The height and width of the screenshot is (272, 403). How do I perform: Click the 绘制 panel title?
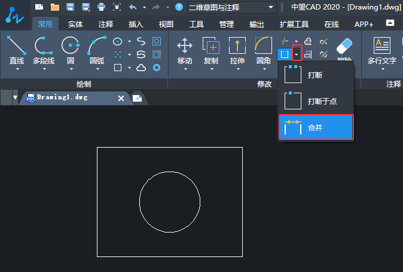(x=84, y=84)
